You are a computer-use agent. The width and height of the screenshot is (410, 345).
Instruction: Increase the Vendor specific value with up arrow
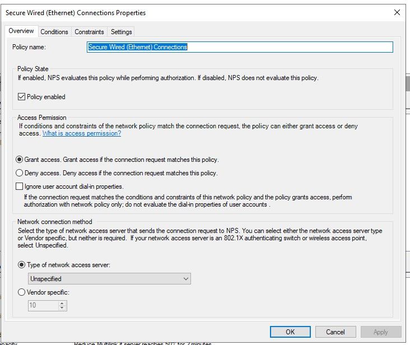62,304
